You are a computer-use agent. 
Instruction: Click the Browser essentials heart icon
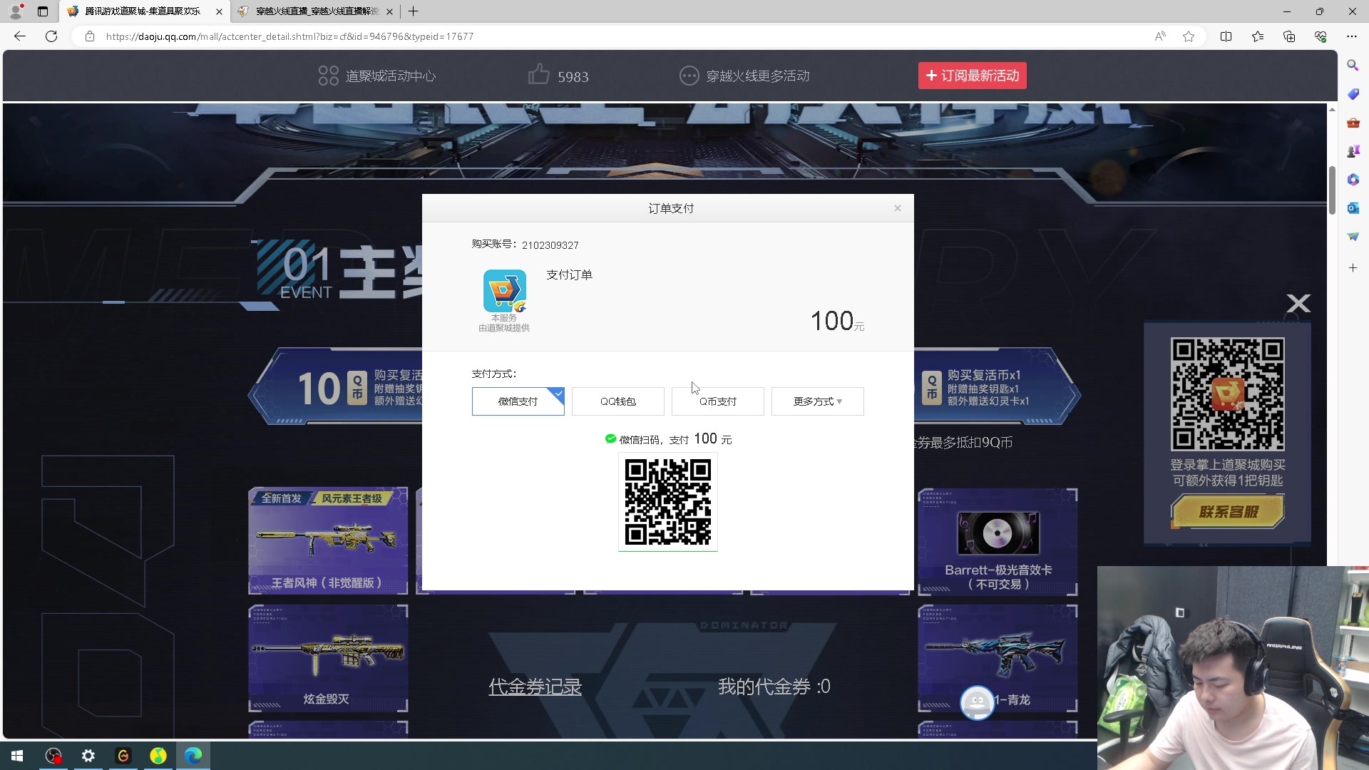point(1321,36)
